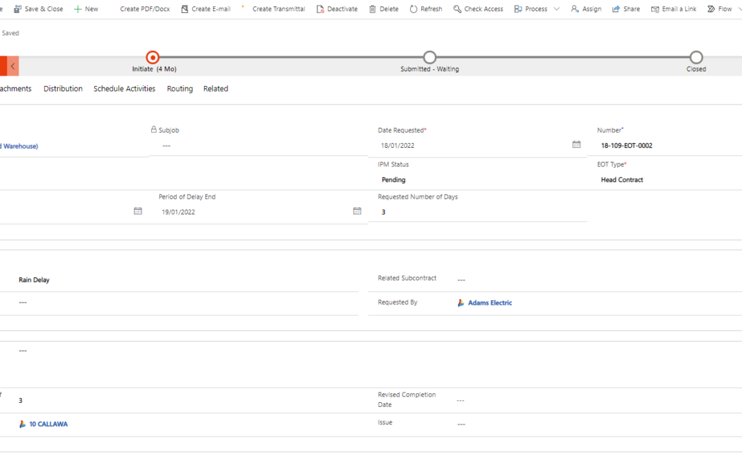Click the Save & Close toolbar icon
Screen dimensions: 742x464
[19, 9]
